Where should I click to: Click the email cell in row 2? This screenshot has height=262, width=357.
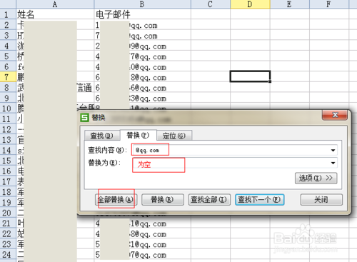(142, 25)
